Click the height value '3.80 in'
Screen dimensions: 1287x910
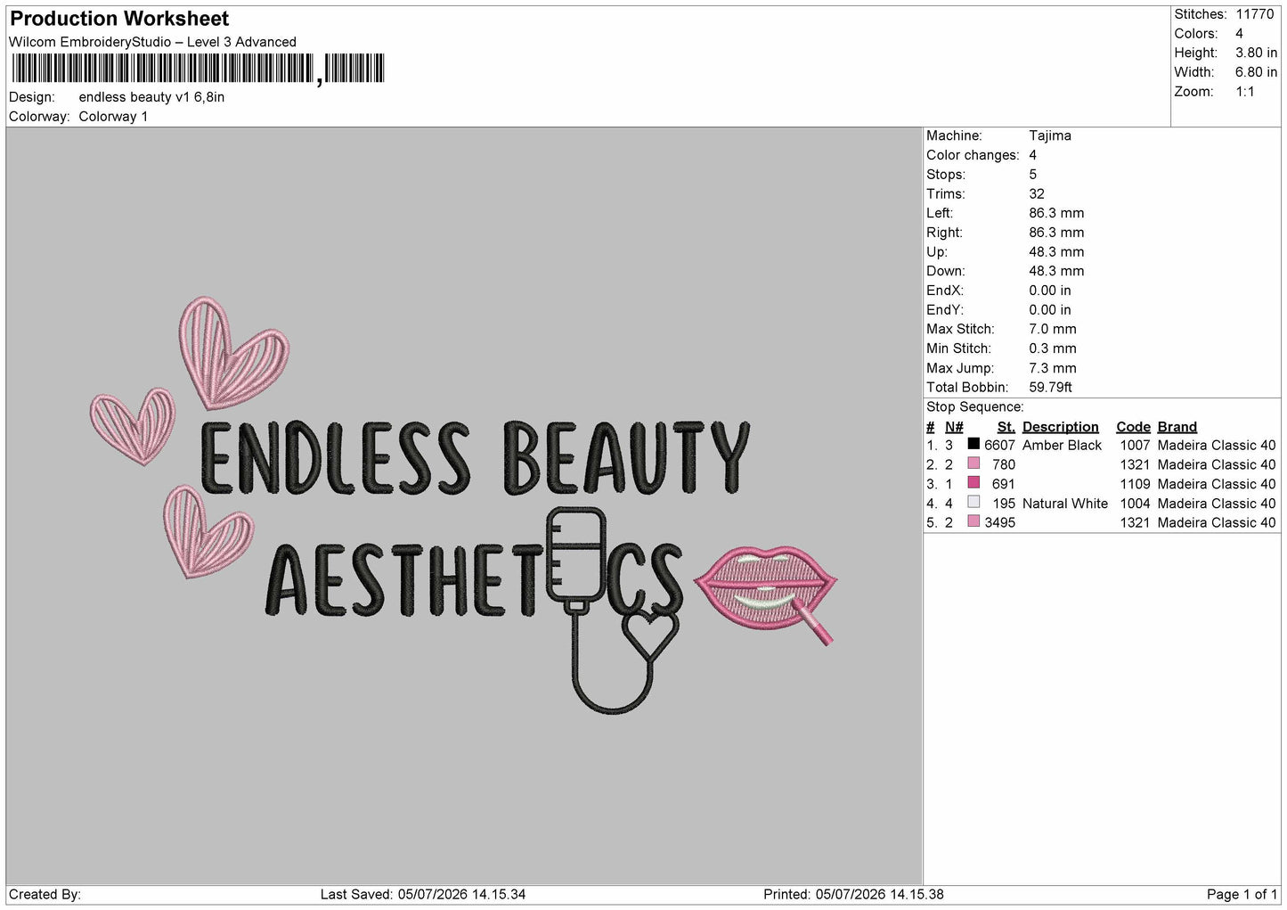click(x=1256, y=53)
